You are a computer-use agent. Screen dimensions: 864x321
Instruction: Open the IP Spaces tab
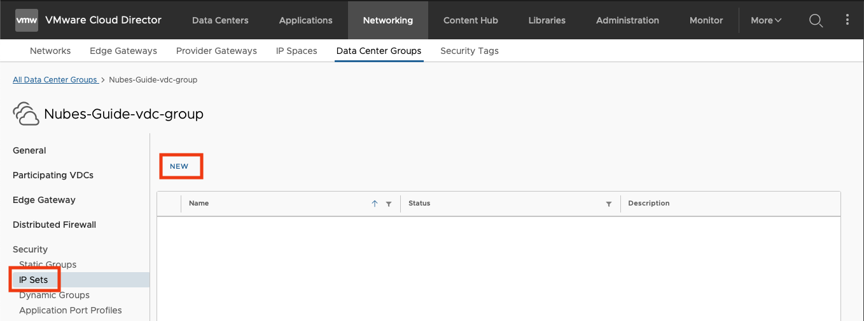(296, 51)
